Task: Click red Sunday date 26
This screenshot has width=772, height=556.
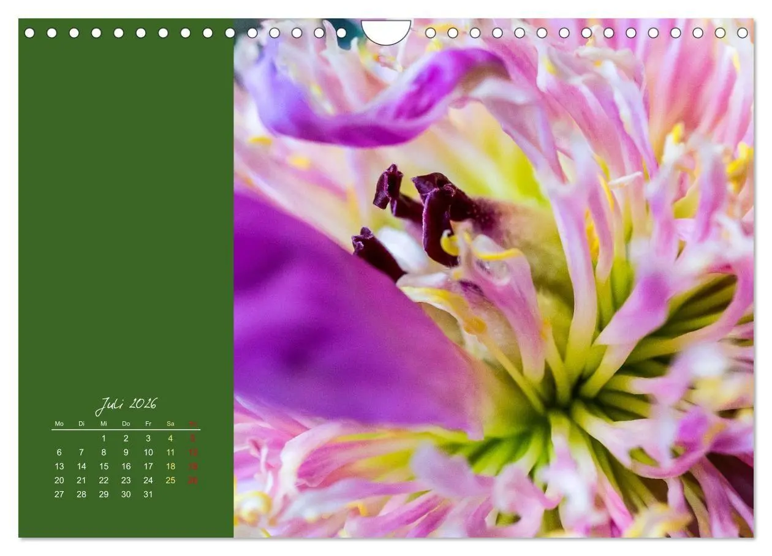Action: (193, 481)
